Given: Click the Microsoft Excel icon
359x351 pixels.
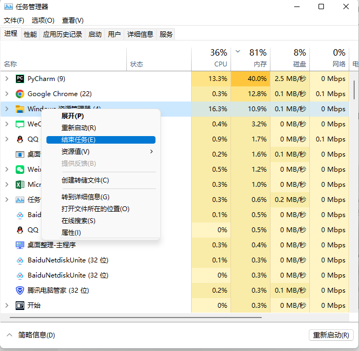Looking at the screenshot, I should point(20,185).
